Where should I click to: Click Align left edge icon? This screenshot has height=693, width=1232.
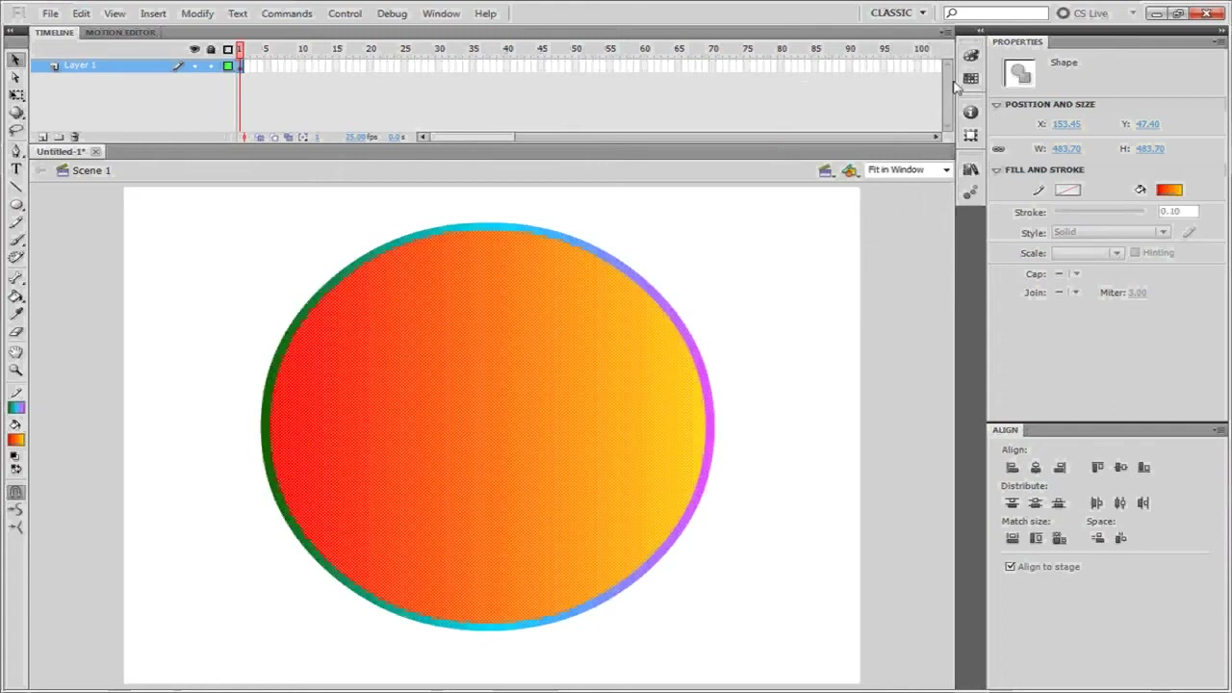click(1012, 468)
